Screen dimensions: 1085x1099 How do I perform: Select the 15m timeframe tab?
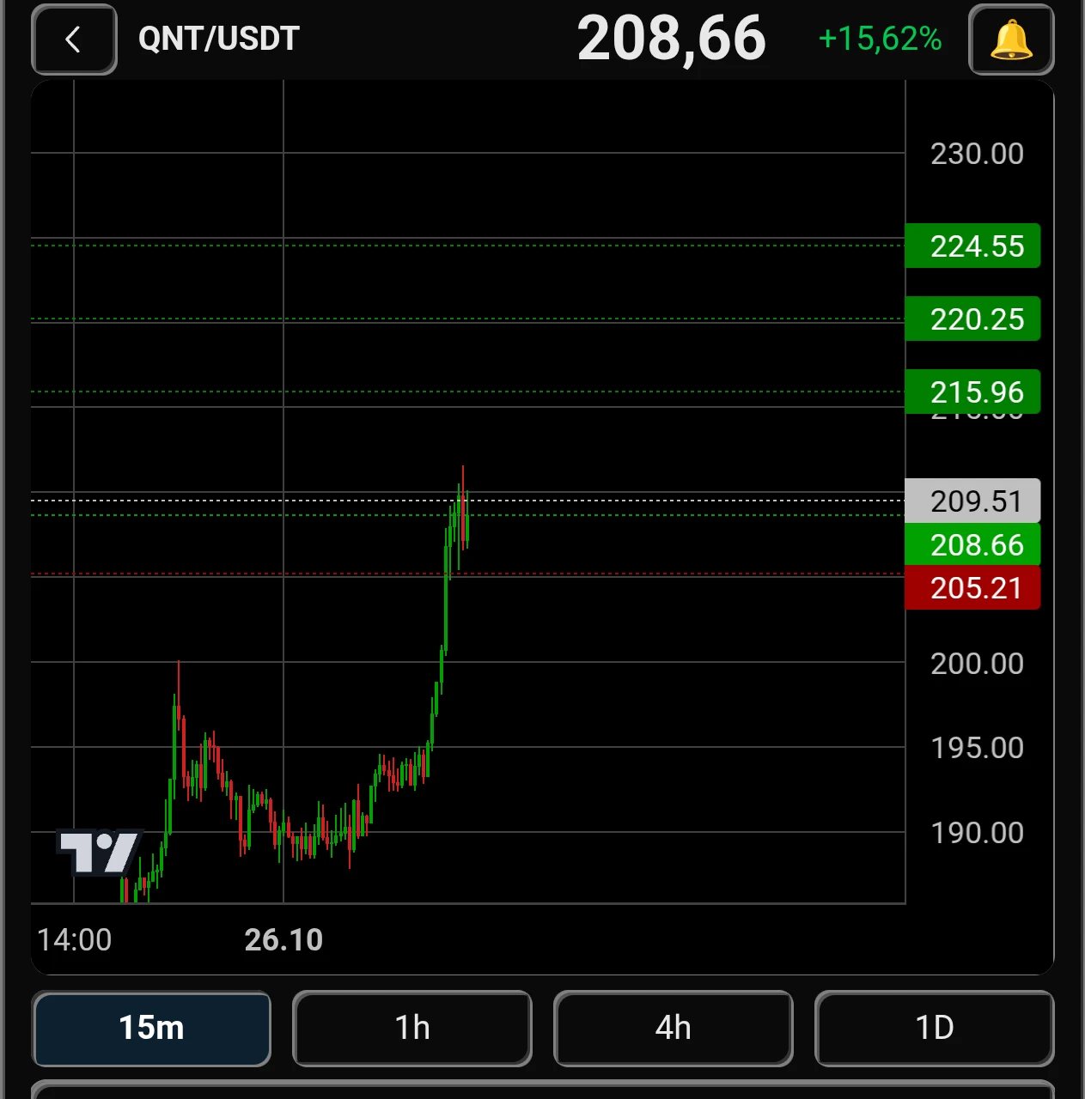pos(151,1028)
